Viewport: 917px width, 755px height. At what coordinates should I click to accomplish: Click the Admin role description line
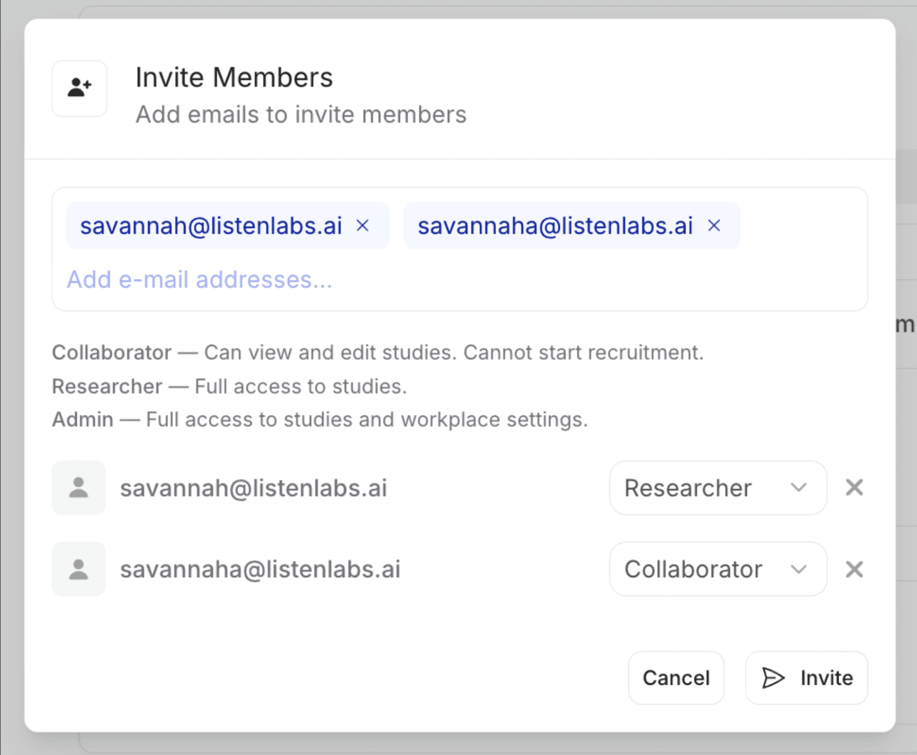point(320,420)
